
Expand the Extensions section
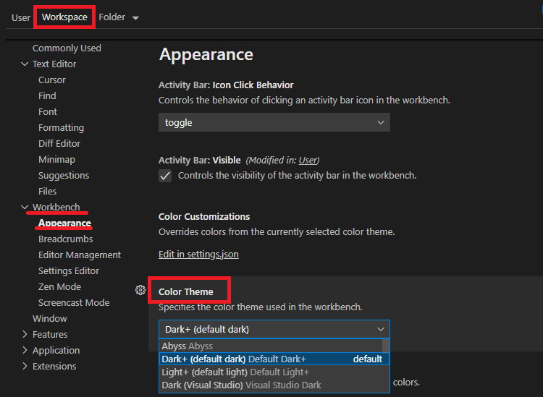click(x=25, y=367)
